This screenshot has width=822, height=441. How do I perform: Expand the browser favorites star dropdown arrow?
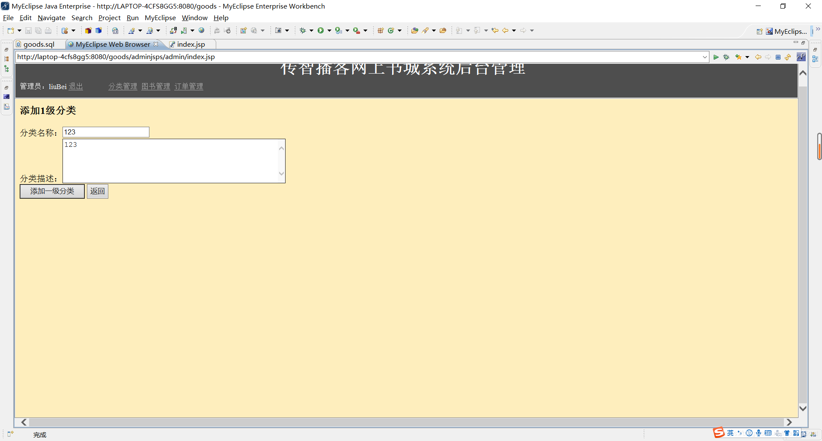tap(747, 57)
